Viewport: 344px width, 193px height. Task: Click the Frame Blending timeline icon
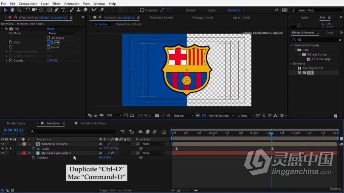pyautogui.click(x=148, y=131)
